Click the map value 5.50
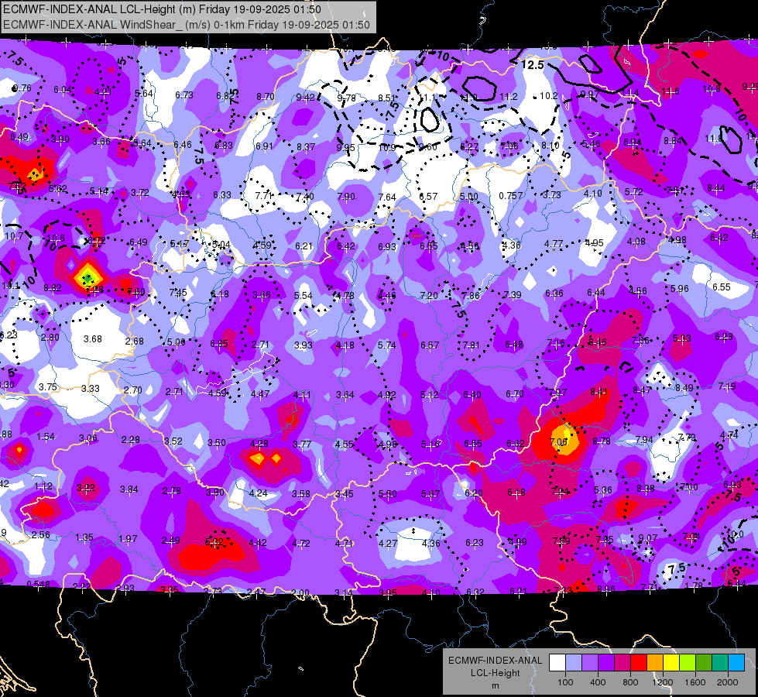 388,494
